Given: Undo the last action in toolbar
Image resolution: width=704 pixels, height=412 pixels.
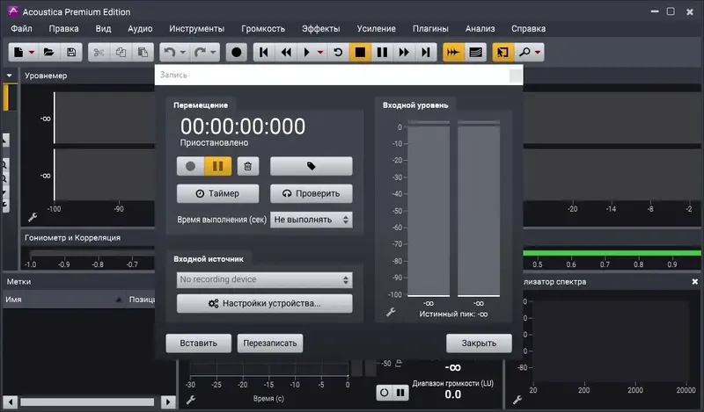Looking at the screenshot, I should 169,53.
